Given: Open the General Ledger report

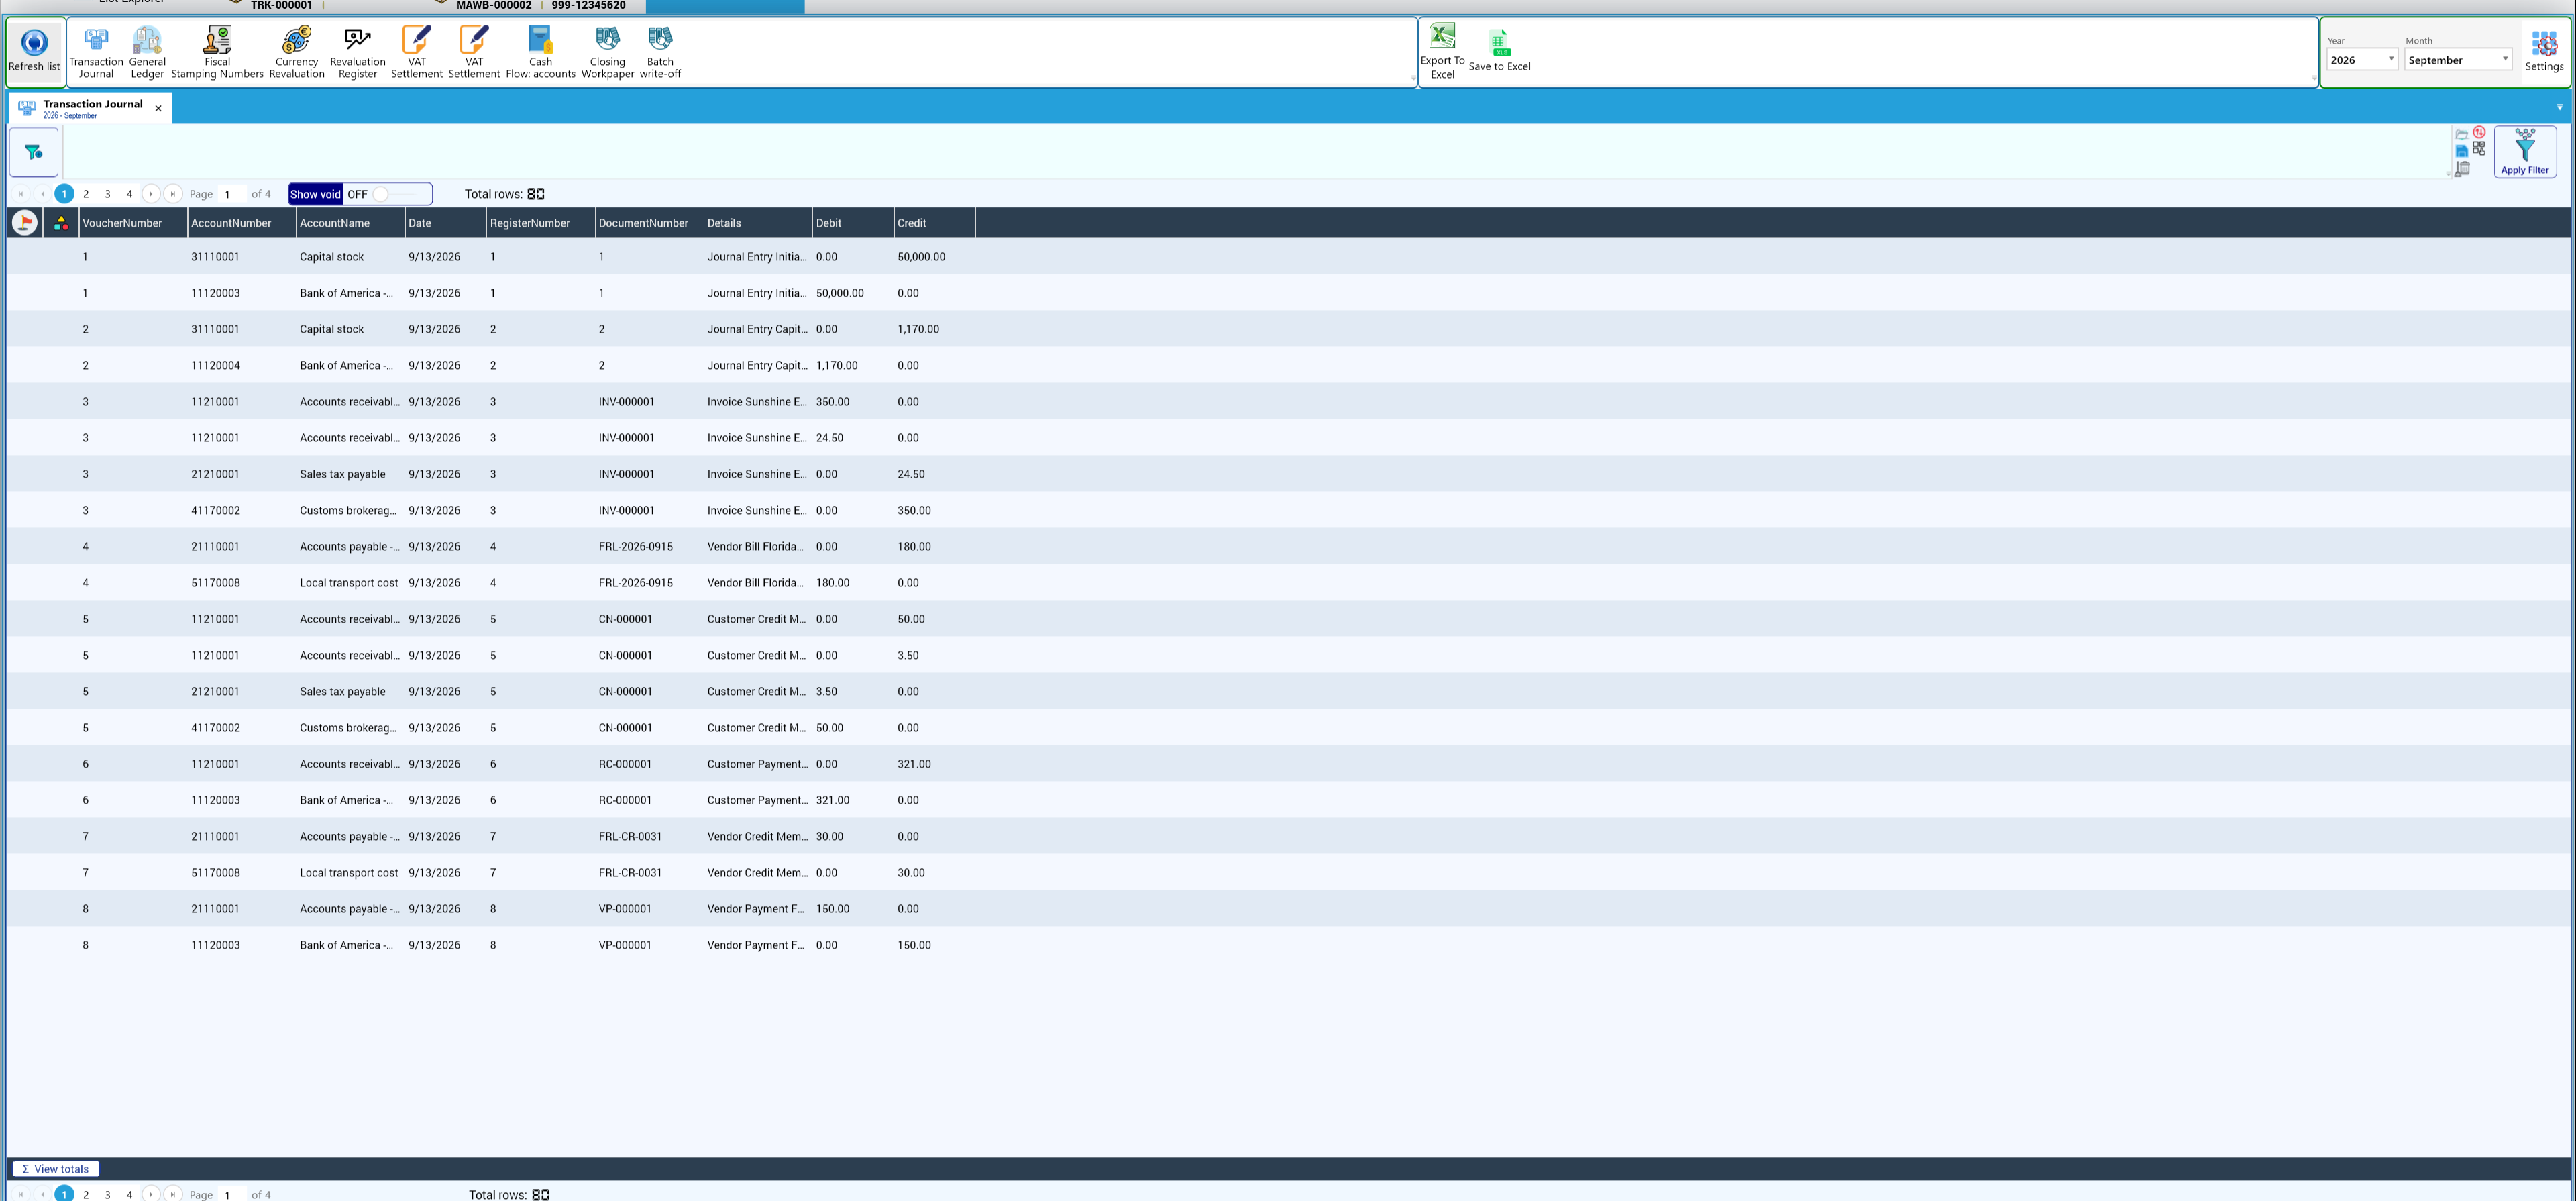Looking at the screenshot, I should pyautogui.click(x=147, y=52).
